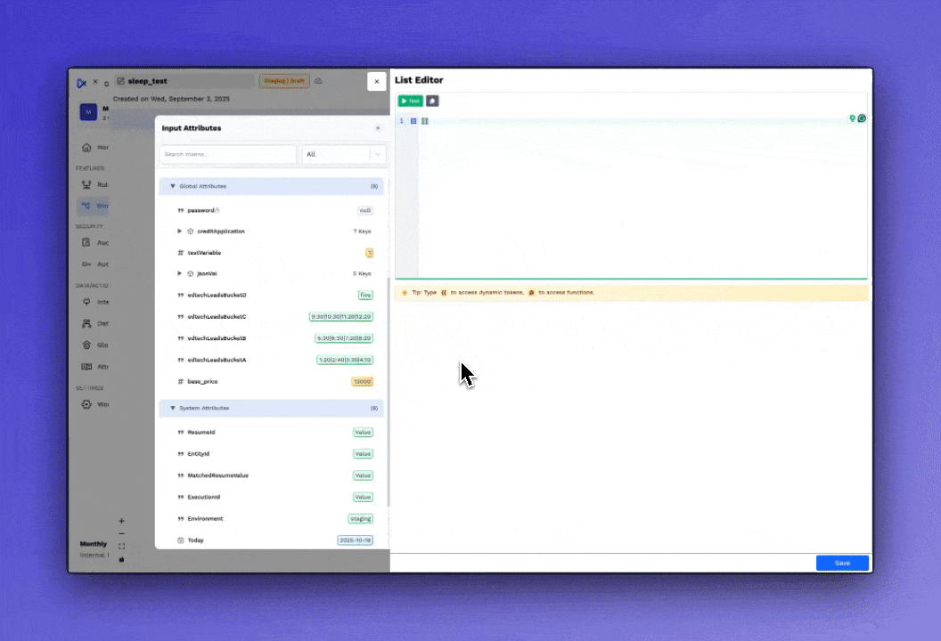Click the cloud sync icon in header
This screenshot has height=641, width=941.
(319, 81)
